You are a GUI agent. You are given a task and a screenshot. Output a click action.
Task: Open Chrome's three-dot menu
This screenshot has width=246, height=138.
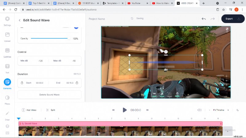coord(242,10)
